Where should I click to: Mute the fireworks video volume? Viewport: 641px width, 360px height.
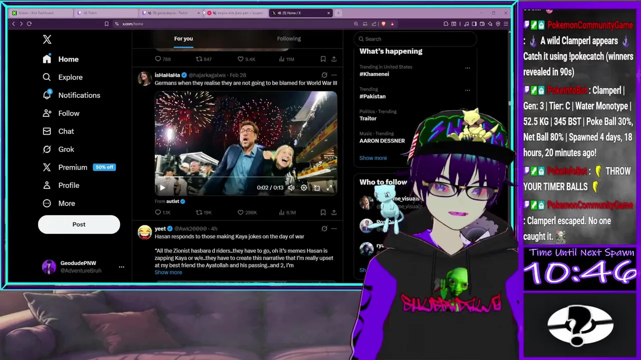click(x=291, y=187)
